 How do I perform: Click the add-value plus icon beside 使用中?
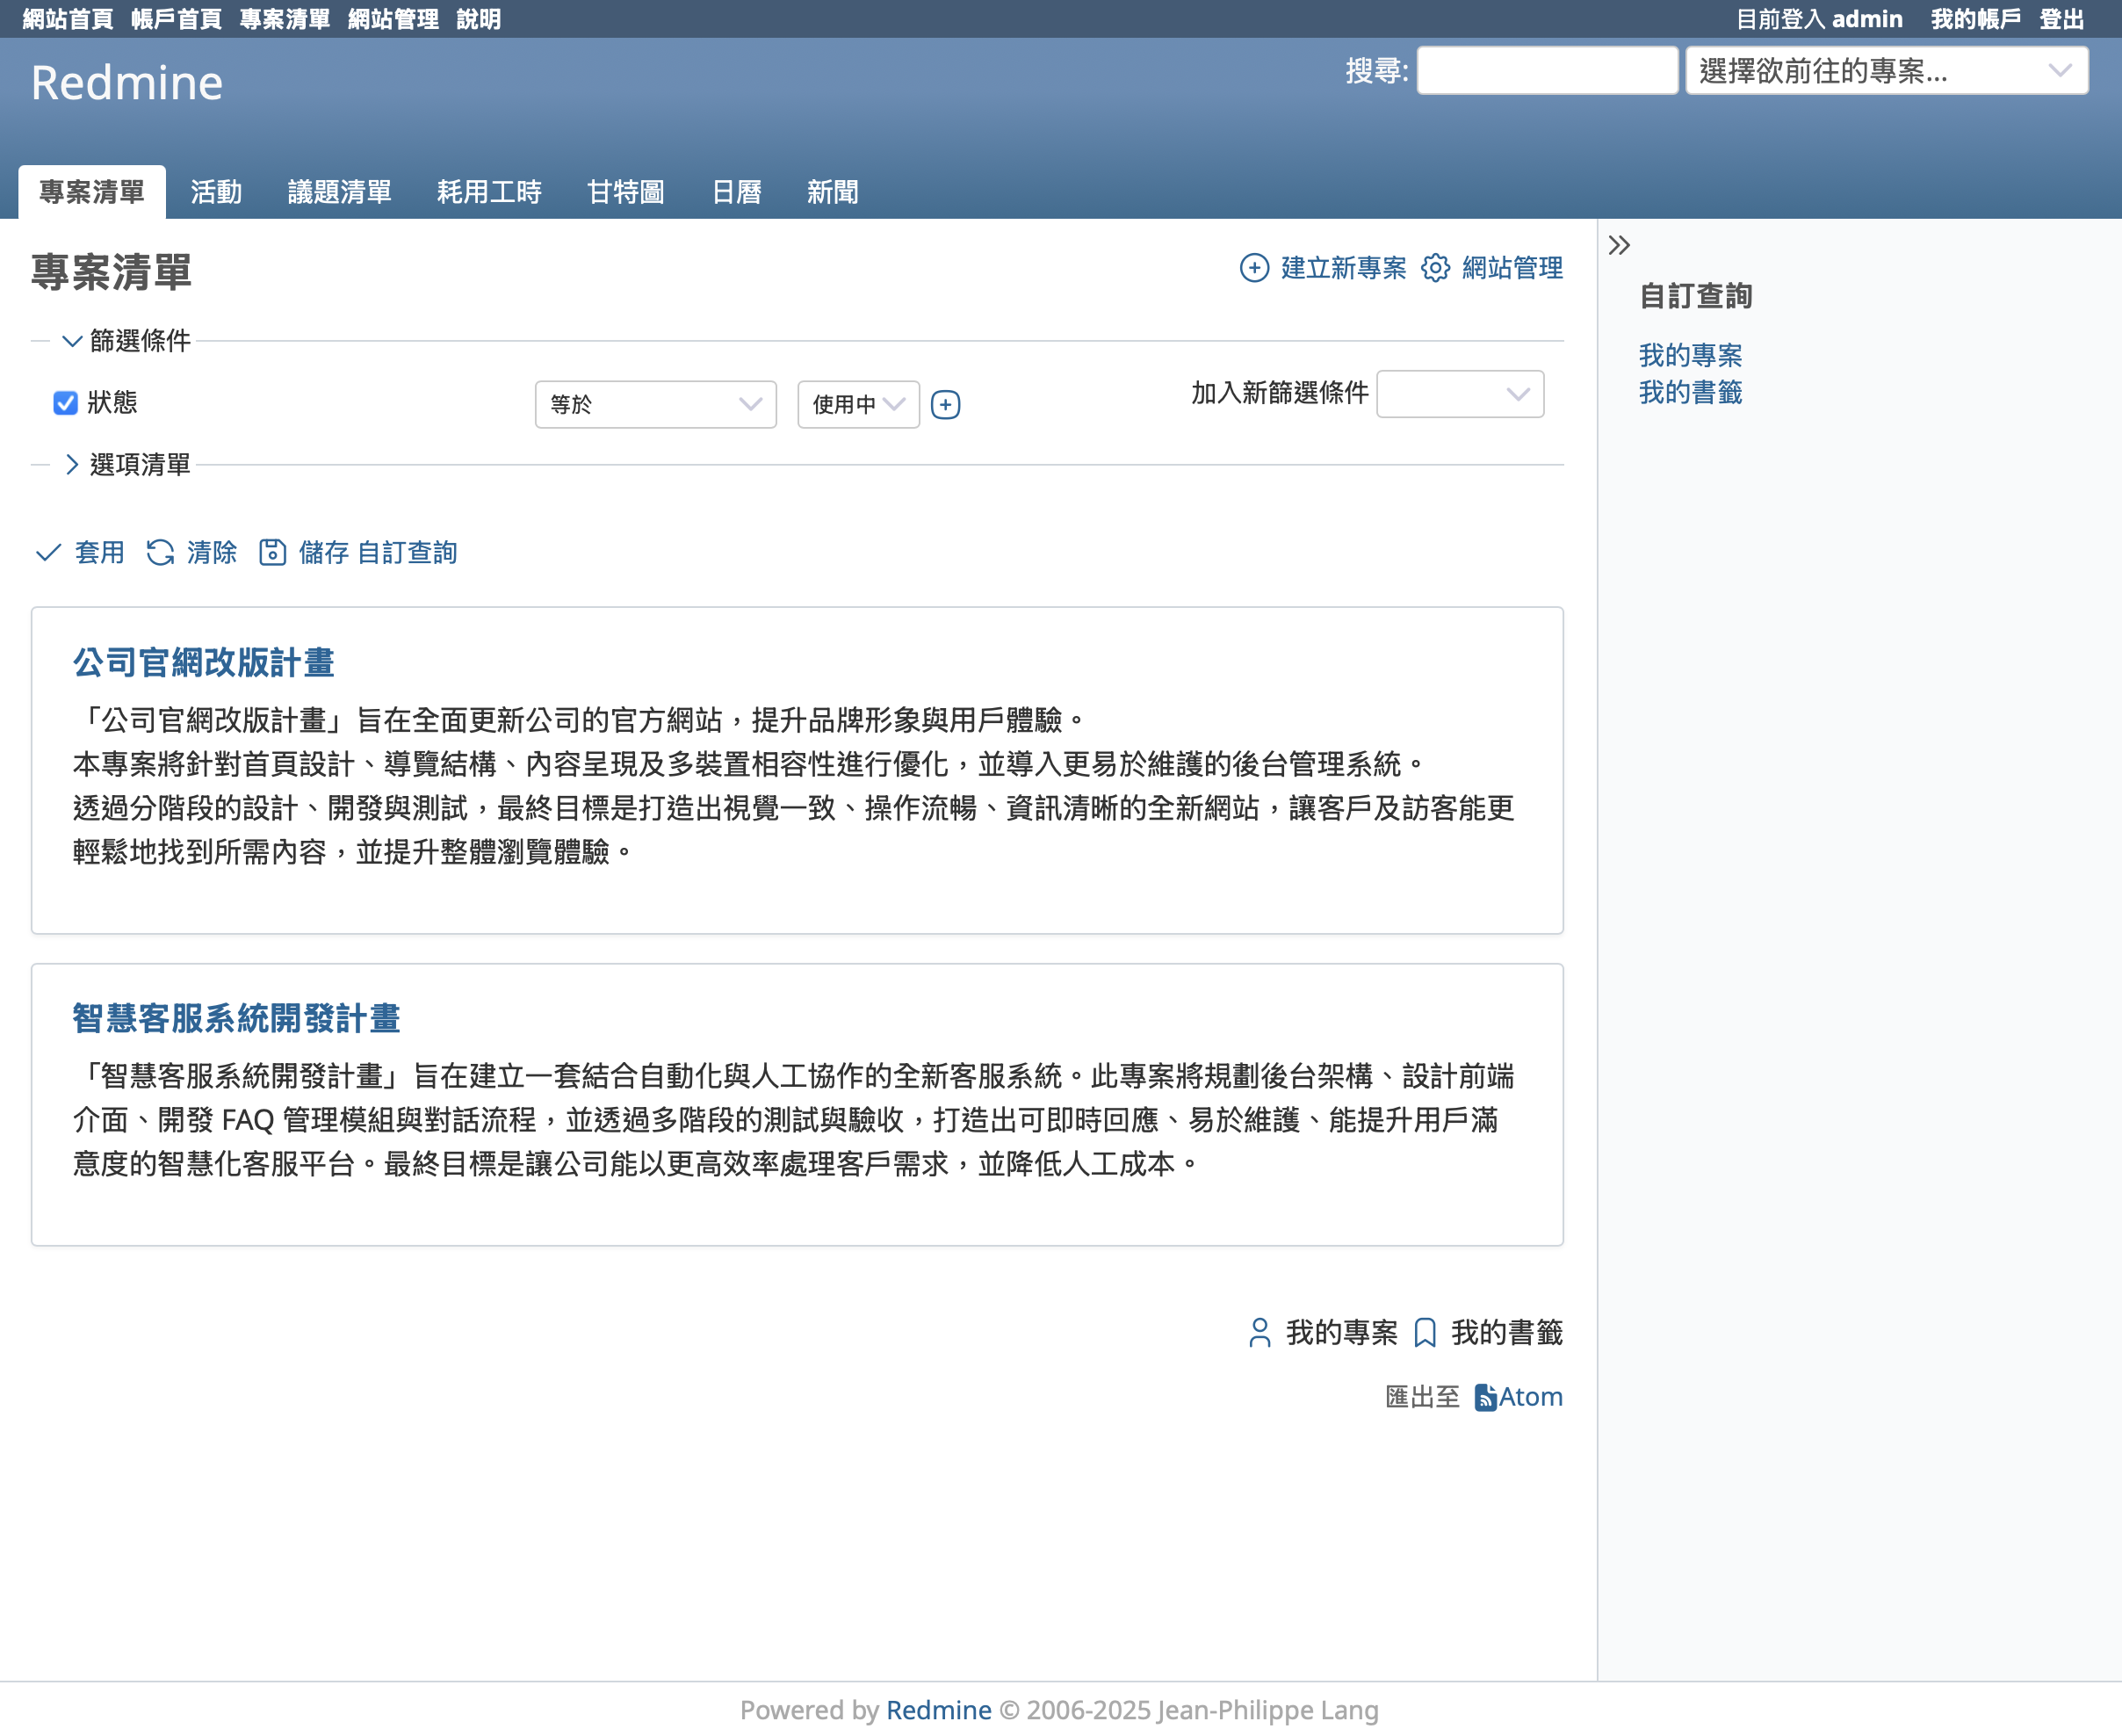point(944,405)
